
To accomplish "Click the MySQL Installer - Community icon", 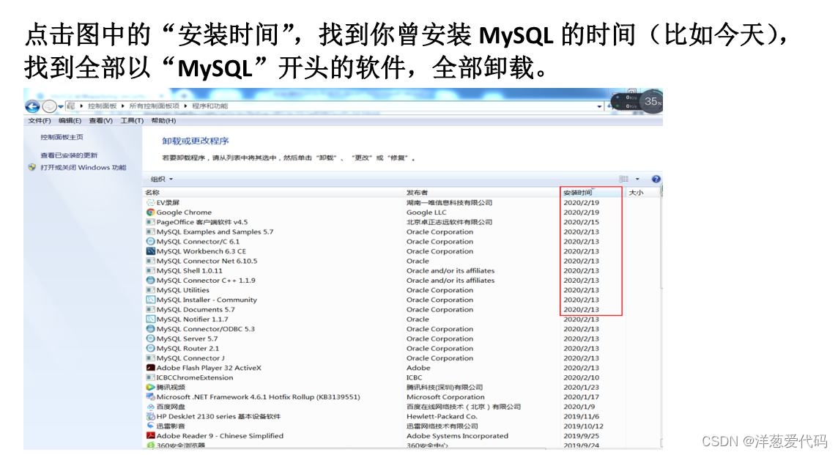I will [x=151, y=300].
